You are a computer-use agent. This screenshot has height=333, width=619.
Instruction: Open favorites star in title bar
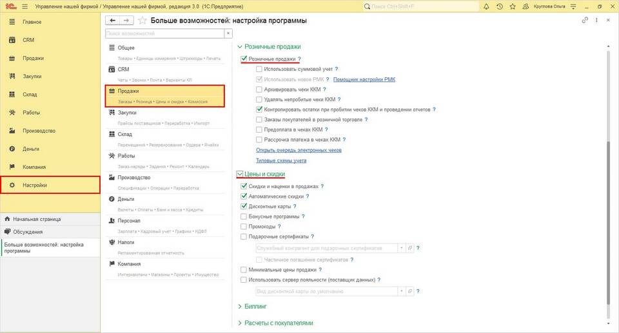(x=513, y=6)
